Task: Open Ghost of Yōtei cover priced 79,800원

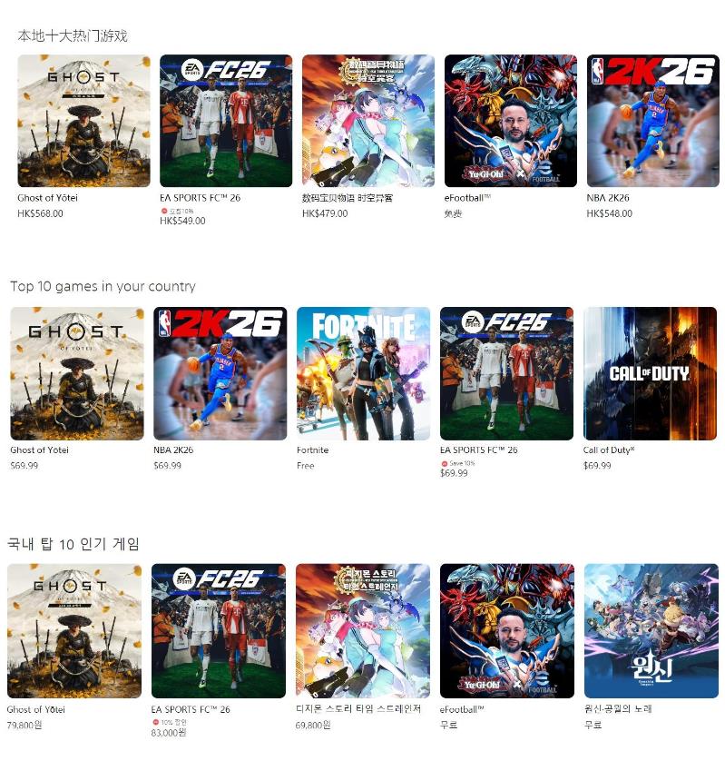Action: tap(74, 631)
